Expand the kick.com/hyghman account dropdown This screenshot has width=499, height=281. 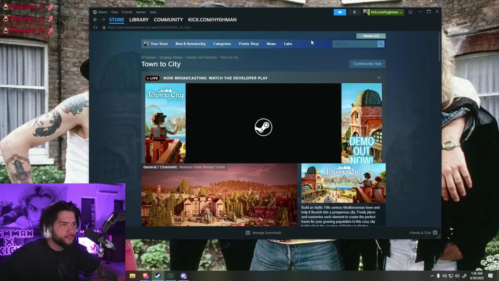click(383, 12)
